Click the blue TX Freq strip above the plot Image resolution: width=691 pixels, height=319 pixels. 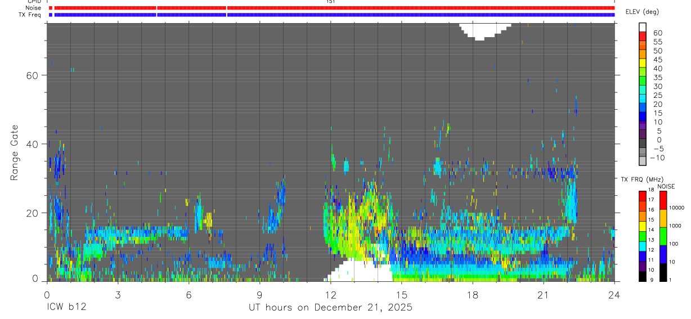tap(332, 15)
